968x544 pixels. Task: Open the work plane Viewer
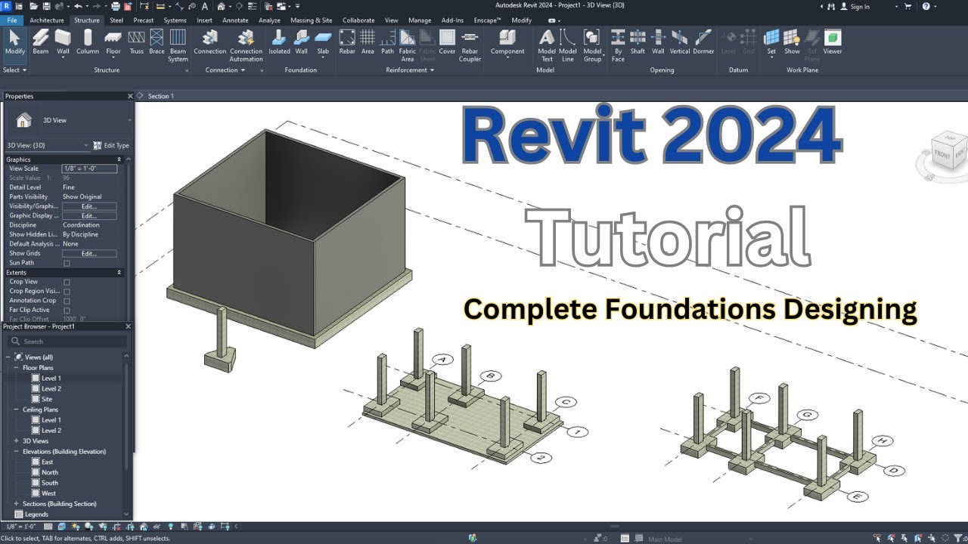click(x=833, y=42)
